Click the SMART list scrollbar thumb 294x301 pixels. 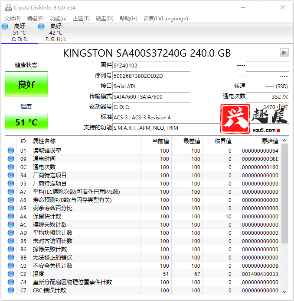tap(284, 193)
